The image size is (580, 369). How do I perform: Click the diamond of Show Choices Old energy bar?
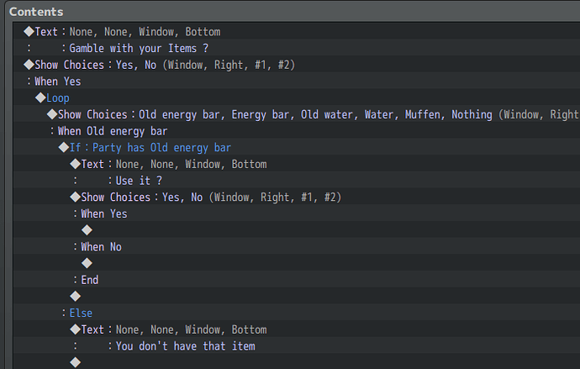click(52, 114)
